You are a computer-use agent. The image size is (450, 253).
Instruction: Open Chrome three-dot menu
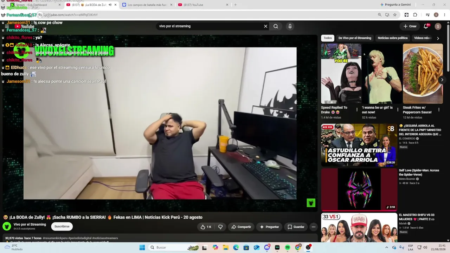[445, 15]
